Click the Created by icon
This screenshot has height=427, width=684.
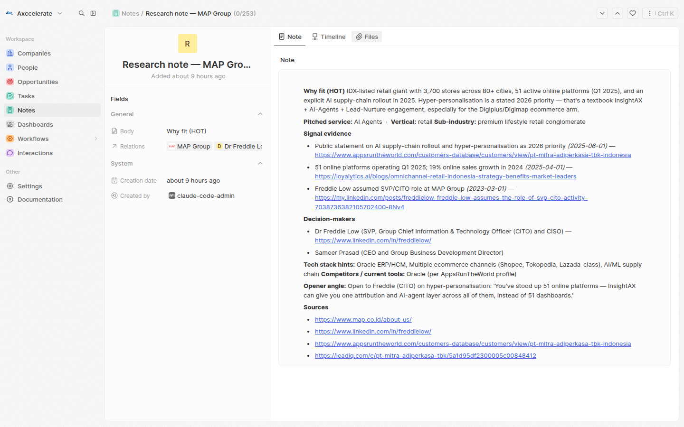pyautogui.click(x=114, y=195)
